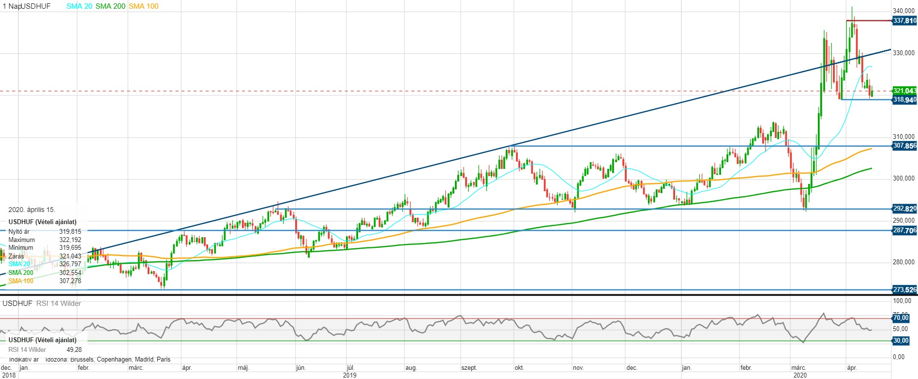Click the 318,940 support level price tag
The width and height of the screenshot is (918, 379).
coord(904,100)
